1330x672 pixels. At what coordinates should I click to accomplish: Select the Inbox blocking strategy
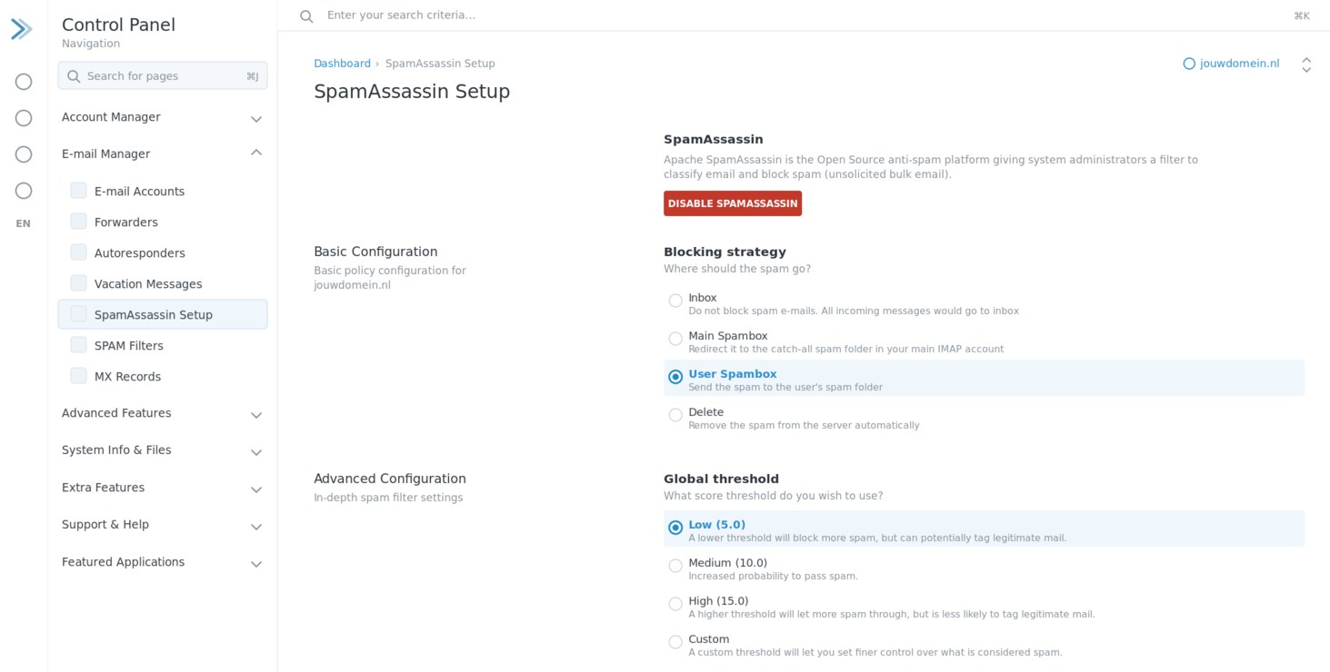tap(675, 301)
